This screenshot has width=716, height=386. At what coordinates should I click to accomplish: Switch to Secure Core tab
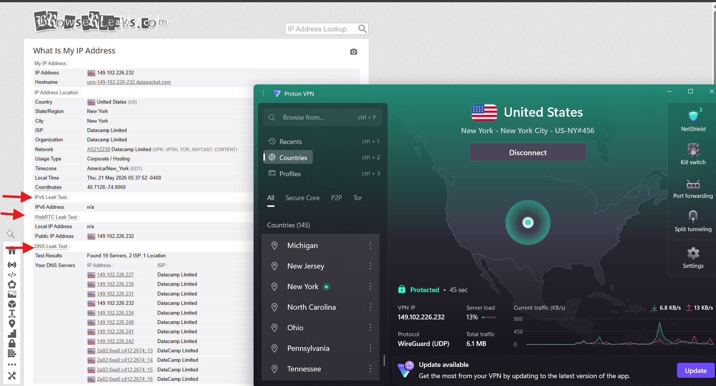[302, 198]
